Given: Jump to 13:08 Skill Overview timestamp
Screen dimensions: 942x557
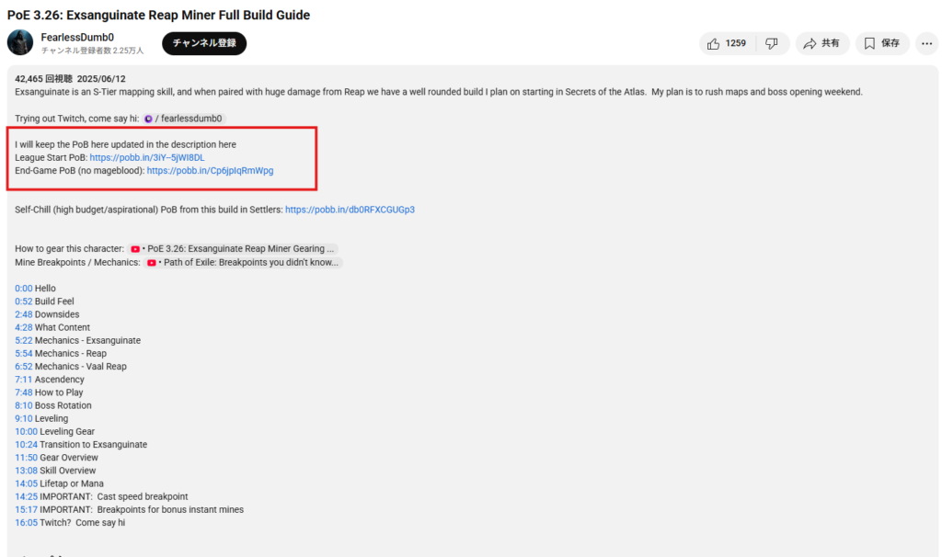Looking at the screenshot, I should pos(26,471).
